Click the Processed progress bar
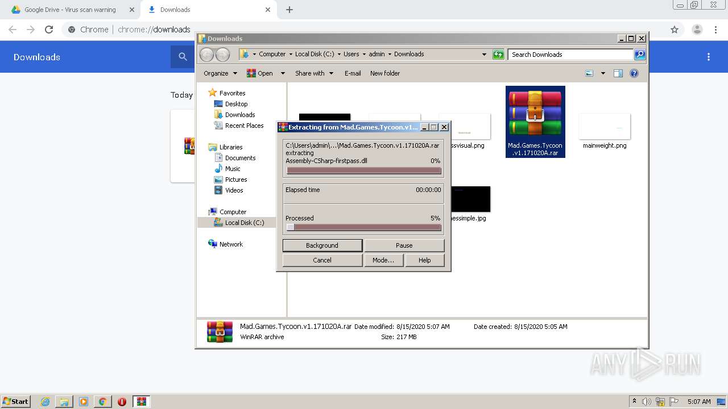The height and width of the screenshot is (409, 728). tap(364, 227)
